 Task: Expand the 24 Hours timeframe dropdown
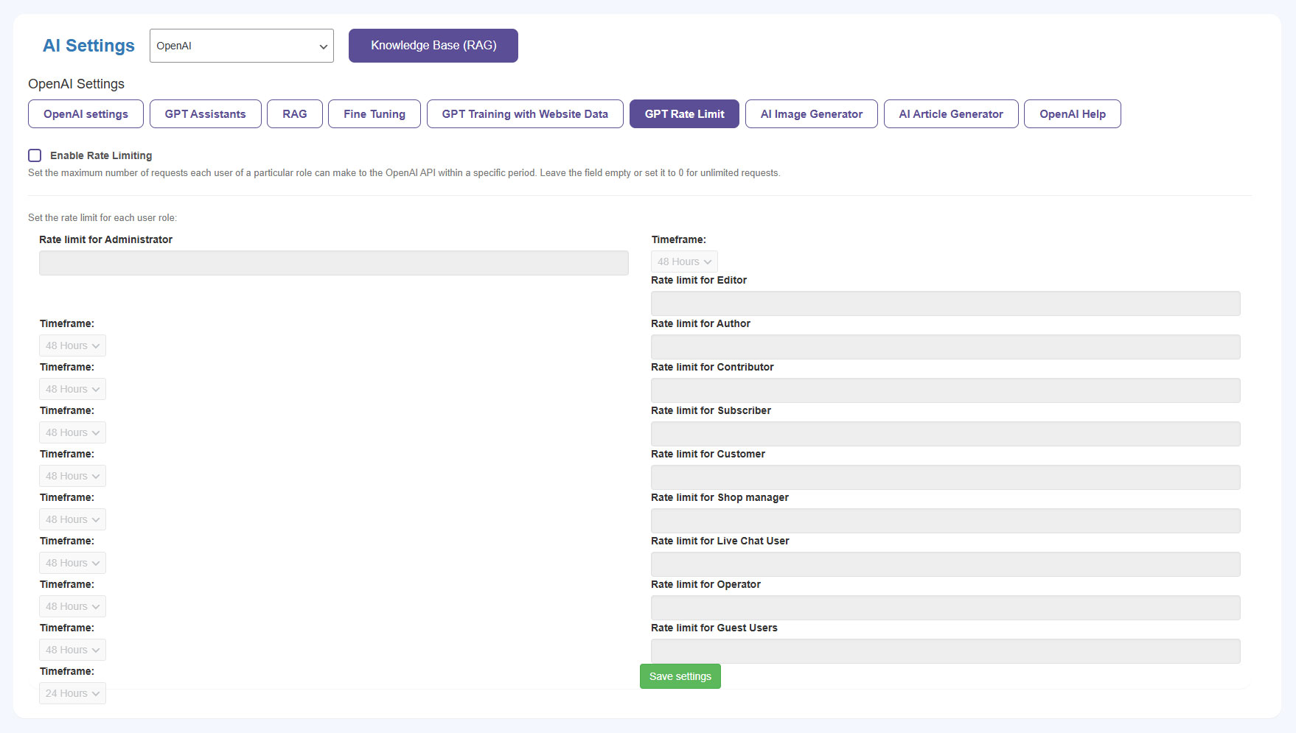72,693
